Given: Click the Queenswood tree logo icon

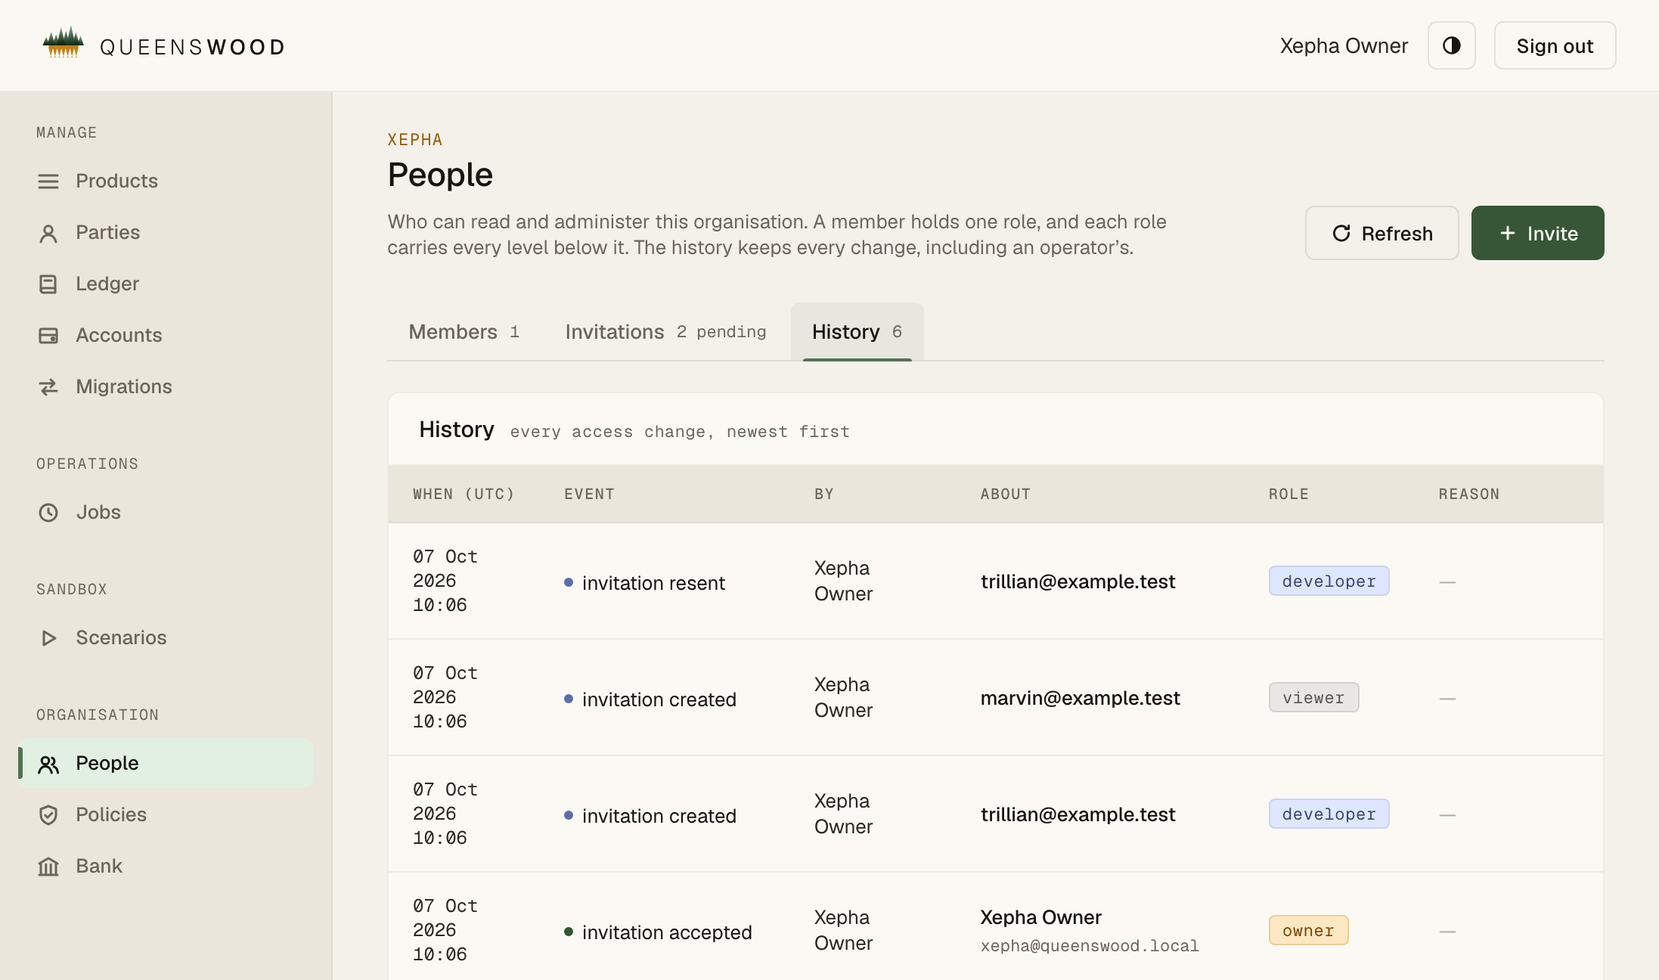Looking at the screenshot, I should [x=64, y=43].
